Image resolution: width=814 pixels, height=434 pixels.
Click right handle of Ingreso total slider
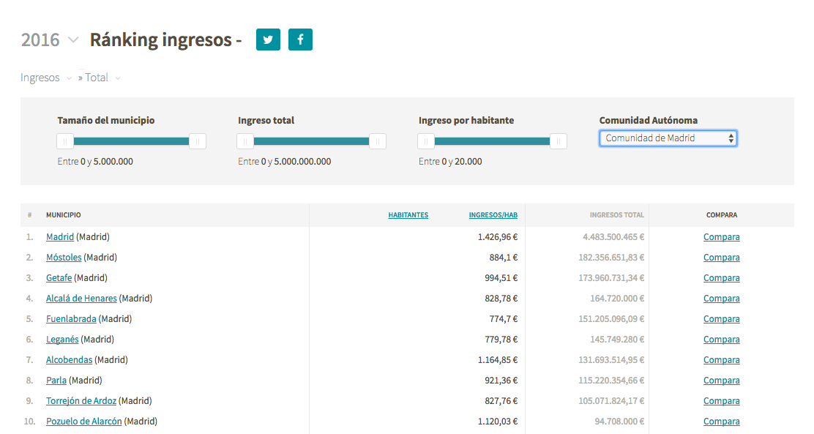[x=378, y=141]
